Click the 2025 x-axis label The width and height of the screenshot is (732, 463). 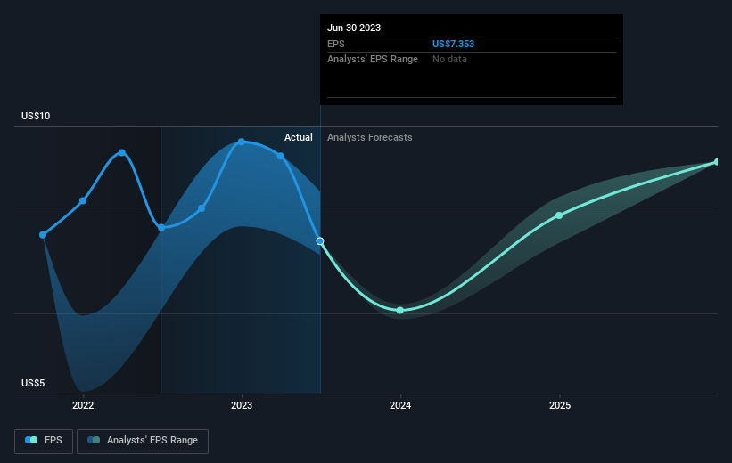pyautogui.click(x=560, y=406)
